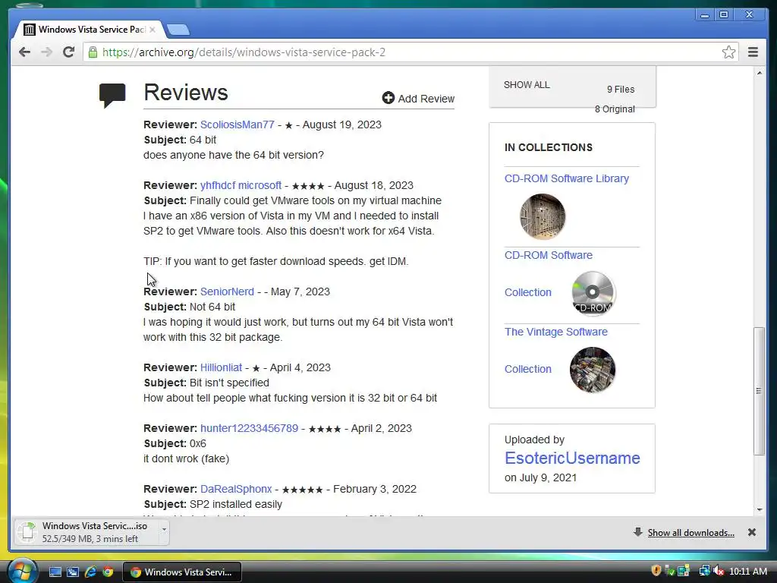Click the 9 Files count text
The width and height of the screenshot is (777, 583).
621,90
